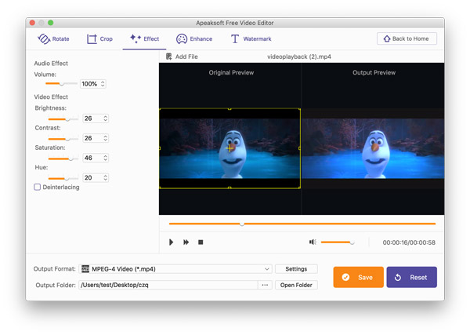Screen dimensions: 470x335
Task: Adjust the Hue slider
Action: tap(63, 178)
